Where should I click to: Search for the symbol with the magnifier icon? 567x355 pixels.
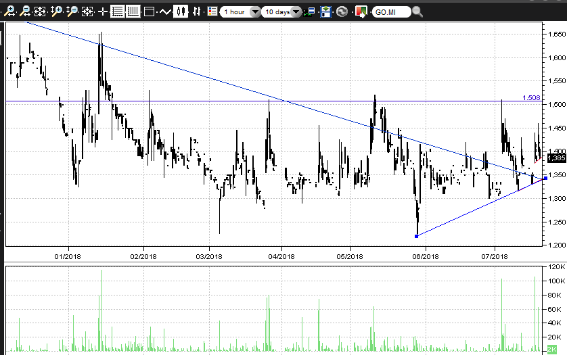pyautogui.click(x=417, y=11)
